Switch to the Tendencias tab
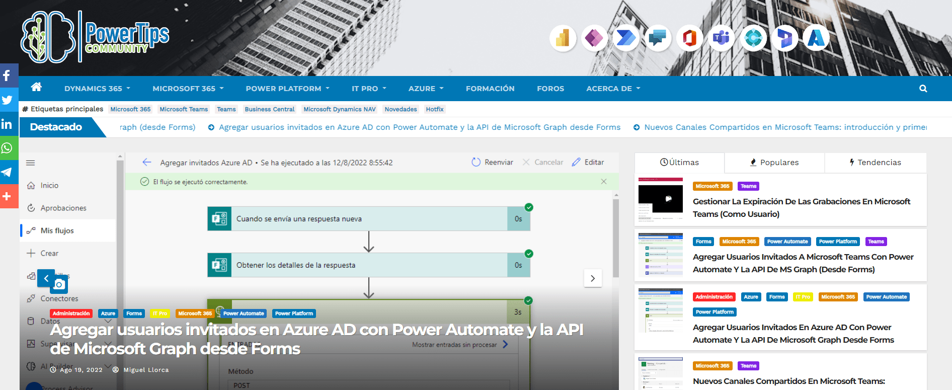 (875, 163)
